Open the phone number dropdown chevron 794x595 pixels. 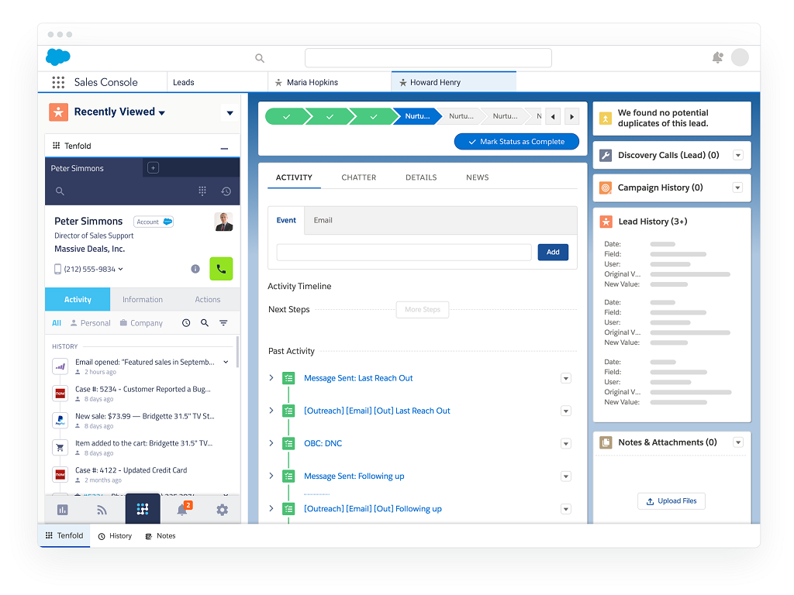(x=121, y=270)
